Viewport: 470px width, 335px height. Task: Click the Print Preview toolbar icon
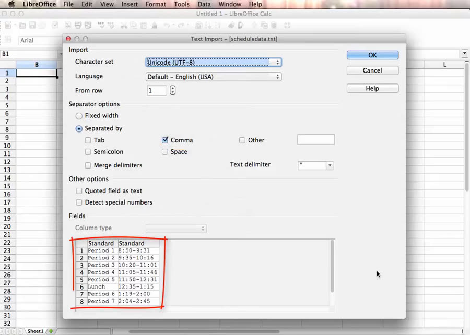click(88, 26)
